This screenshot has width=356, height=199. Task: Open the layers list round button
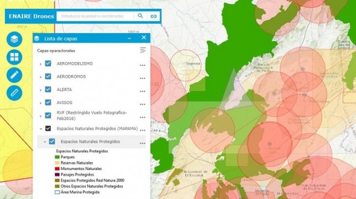[14, 39]
